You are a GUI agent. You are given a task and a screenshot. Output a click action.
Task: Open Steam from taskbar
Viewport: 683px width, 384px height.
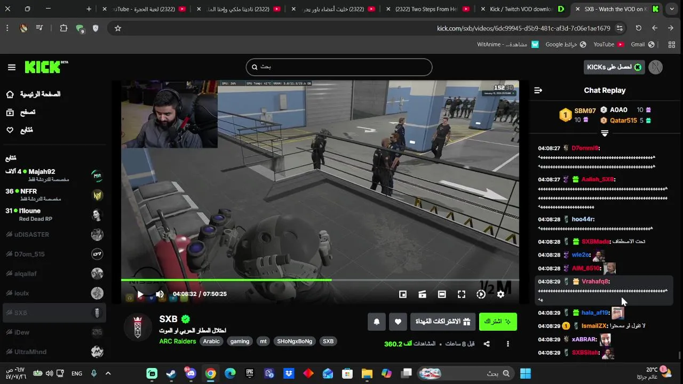coord(171,373)
